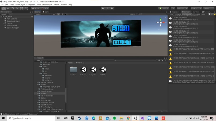This screenshot has width=216, height=121.
Task: Toggle Local handle rotation
Action: coord(45,8)
